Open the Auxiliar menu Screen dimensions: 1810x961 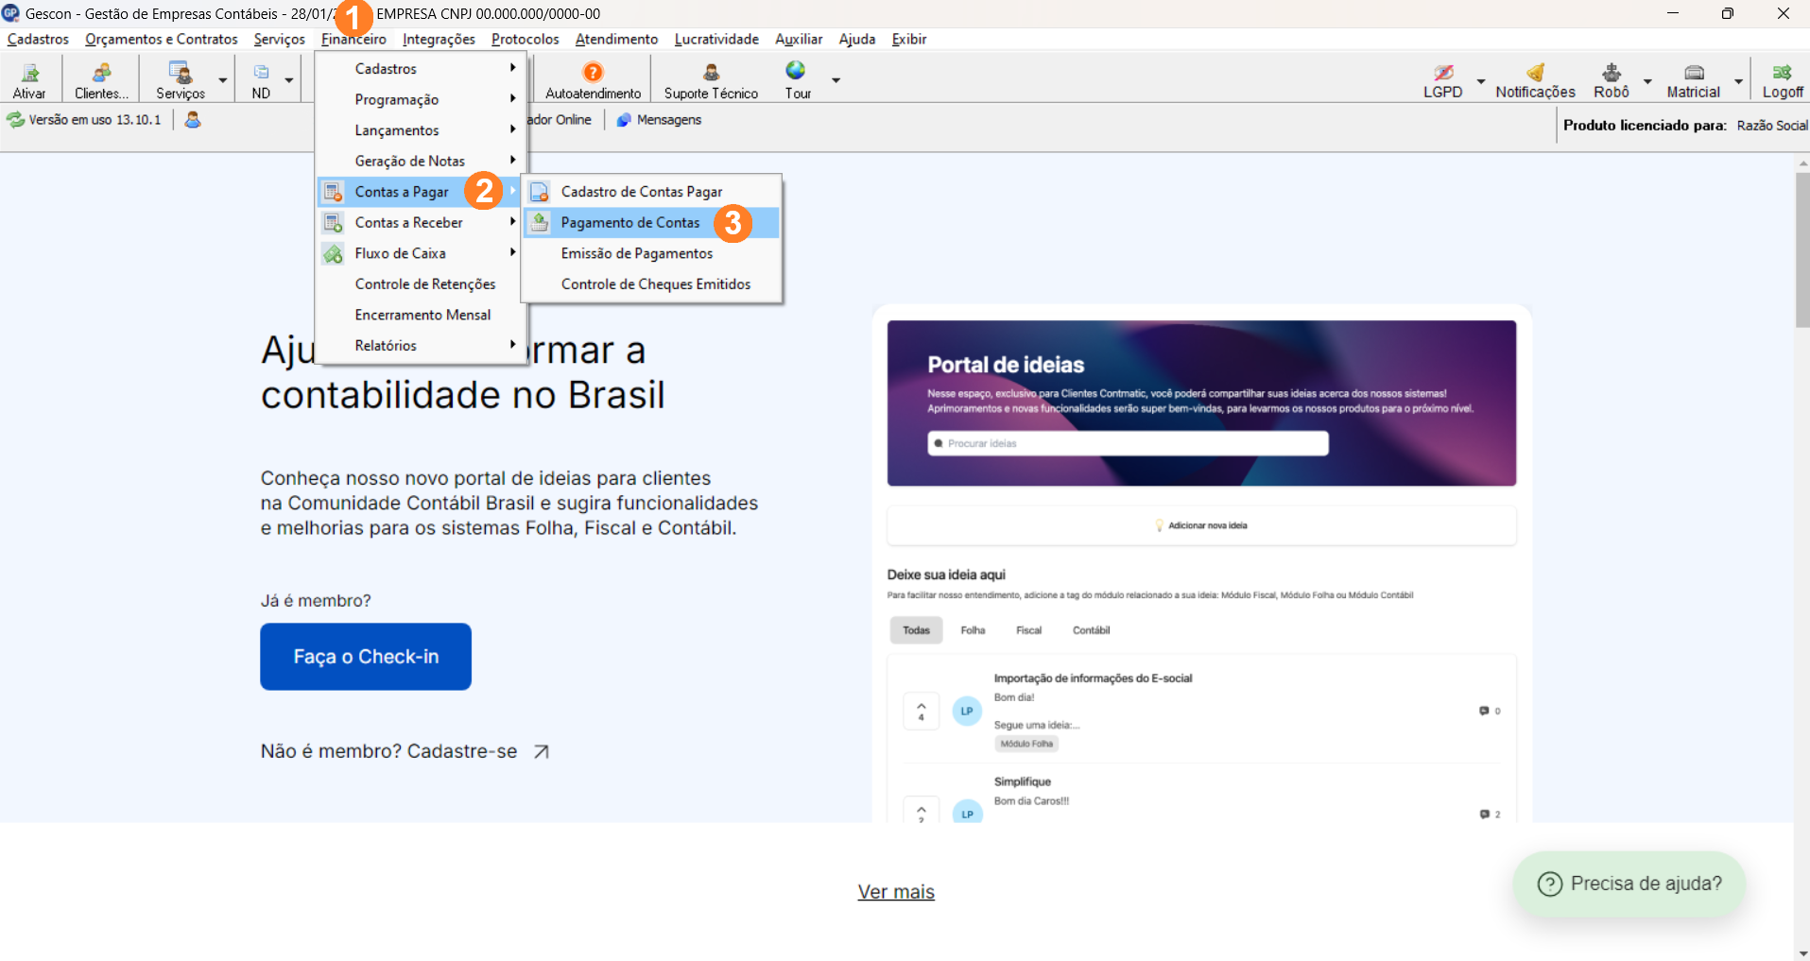coord(799,39)
